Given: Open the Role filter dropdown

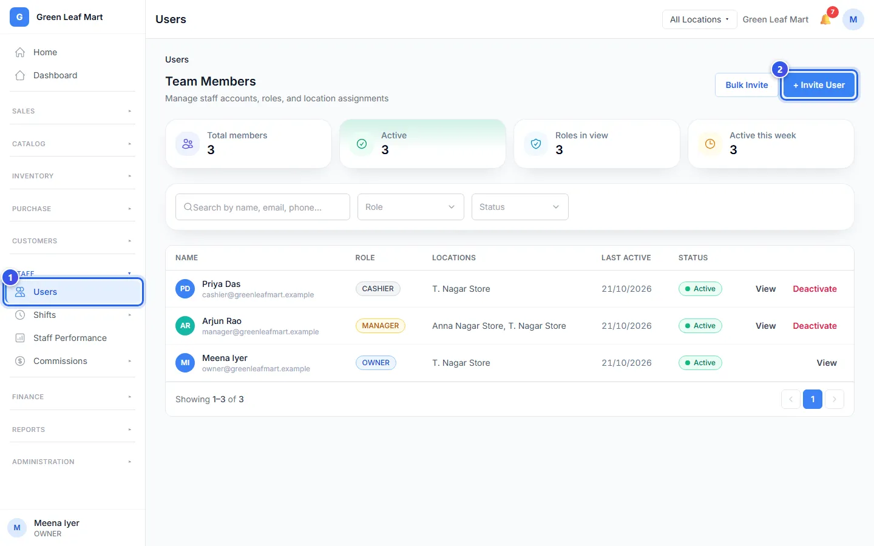Looking at the screenshot, I should [411, 207].
